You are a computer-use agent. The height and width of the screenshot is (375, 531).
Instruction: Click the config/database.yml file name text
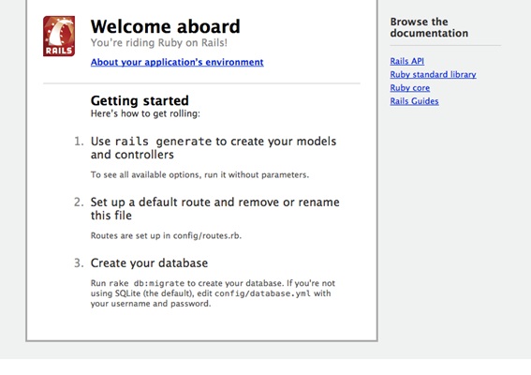[263, 293]
